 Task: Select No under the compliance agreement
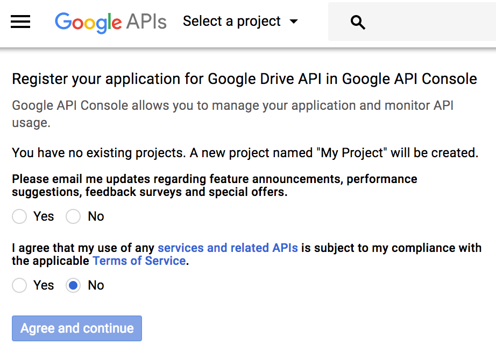[x=73, y=285]
